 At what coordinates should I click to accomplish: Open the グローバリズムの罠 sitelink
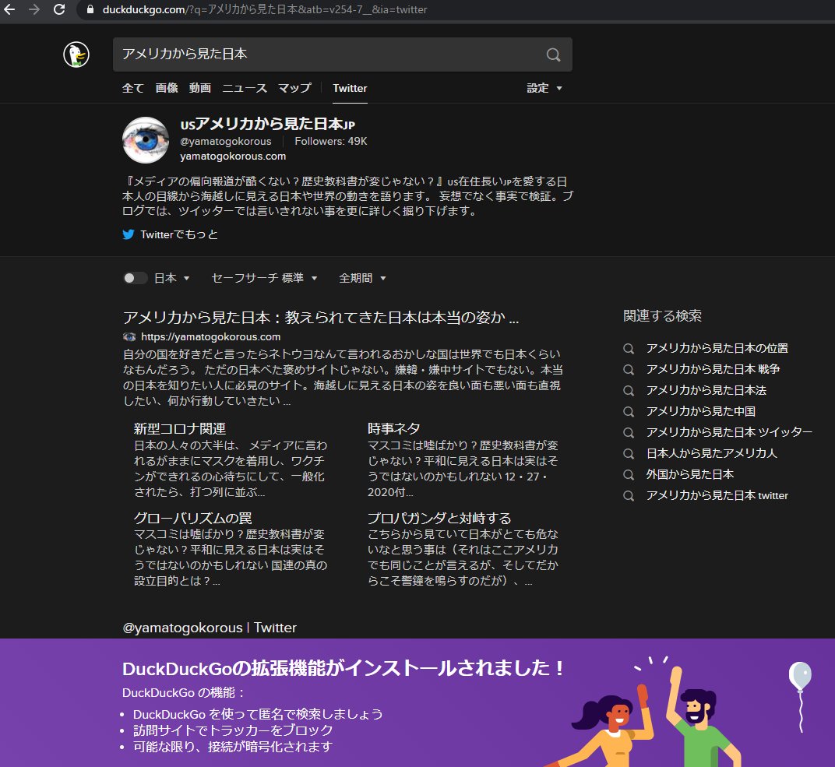192,518
